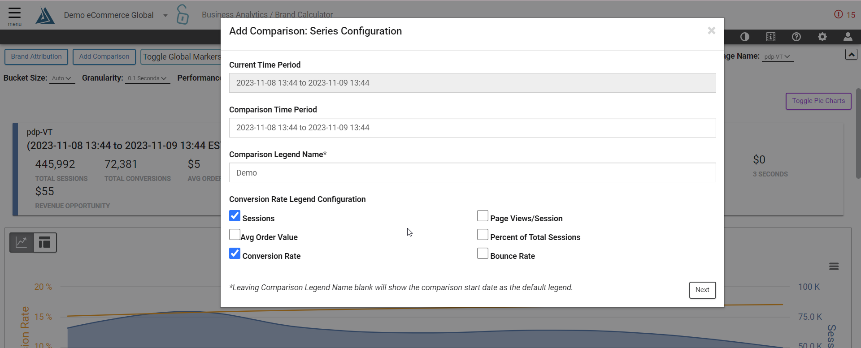The height and width of the screenshot is (348, 861).
Task: Switch to the line chart view
Action: coord(22,242)
